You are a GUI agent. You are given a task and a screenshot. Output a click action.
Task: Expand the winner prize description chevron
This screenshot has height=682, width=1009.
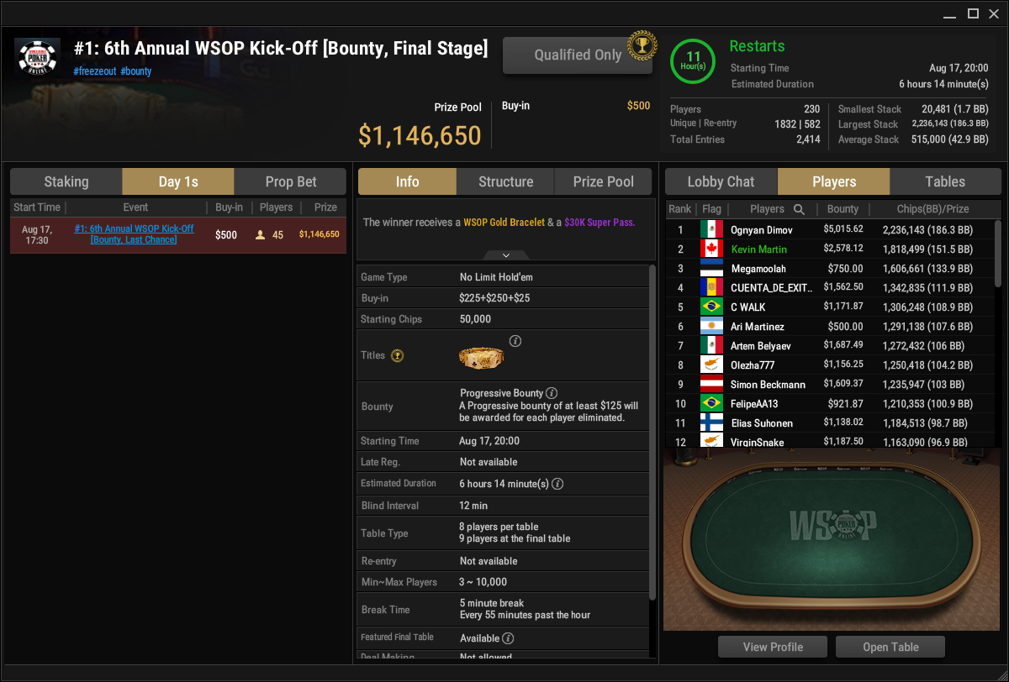(x=506, y=254)
